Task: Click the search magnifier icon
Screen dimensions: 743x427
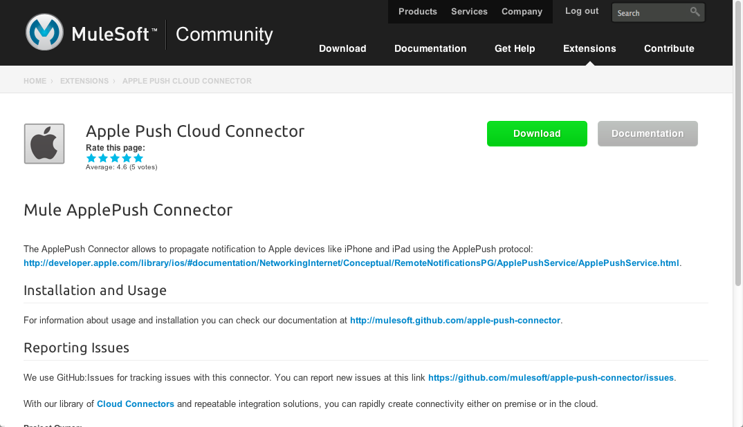Action: [x=695, y=12]
